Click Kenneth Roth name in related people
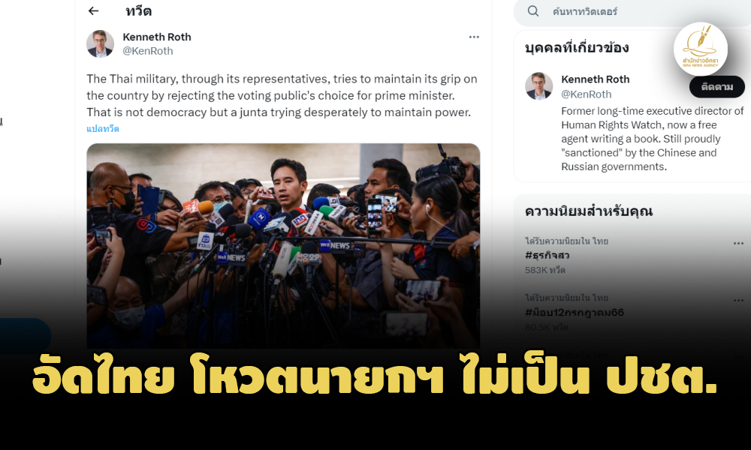This screenshot has height=450, width=751. point(596,79)
